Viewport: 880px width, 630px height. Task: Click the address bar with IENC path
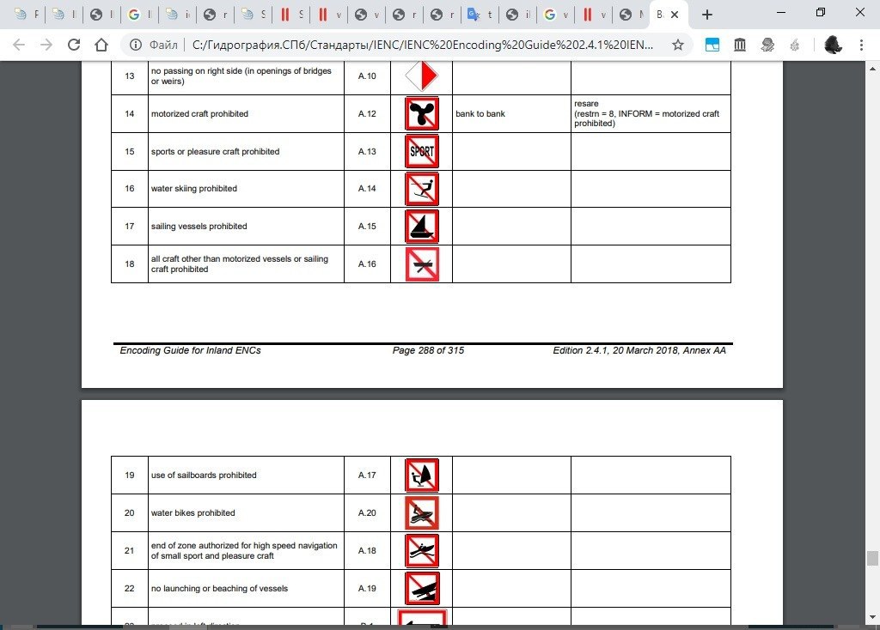coord(422,45)
